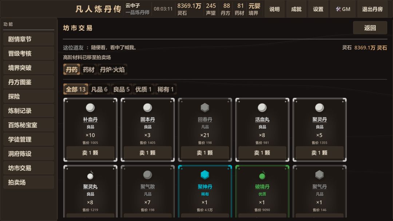Select 坊市交易 in the sidebar

click(29, 168)
